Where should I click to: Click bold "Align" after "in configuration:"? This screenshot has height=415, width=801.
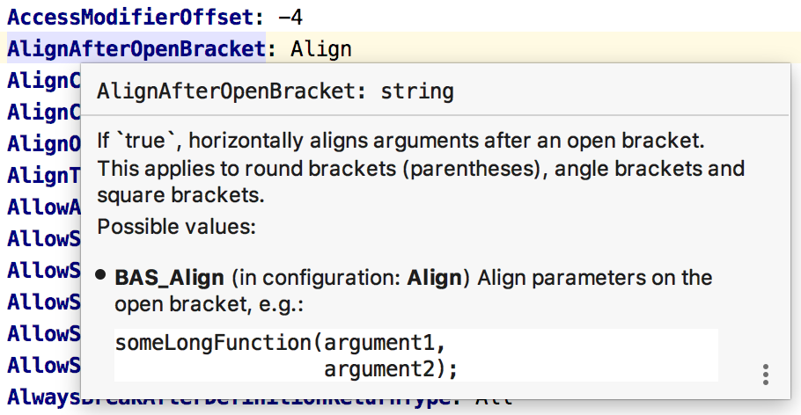click(x=434, y=278)
